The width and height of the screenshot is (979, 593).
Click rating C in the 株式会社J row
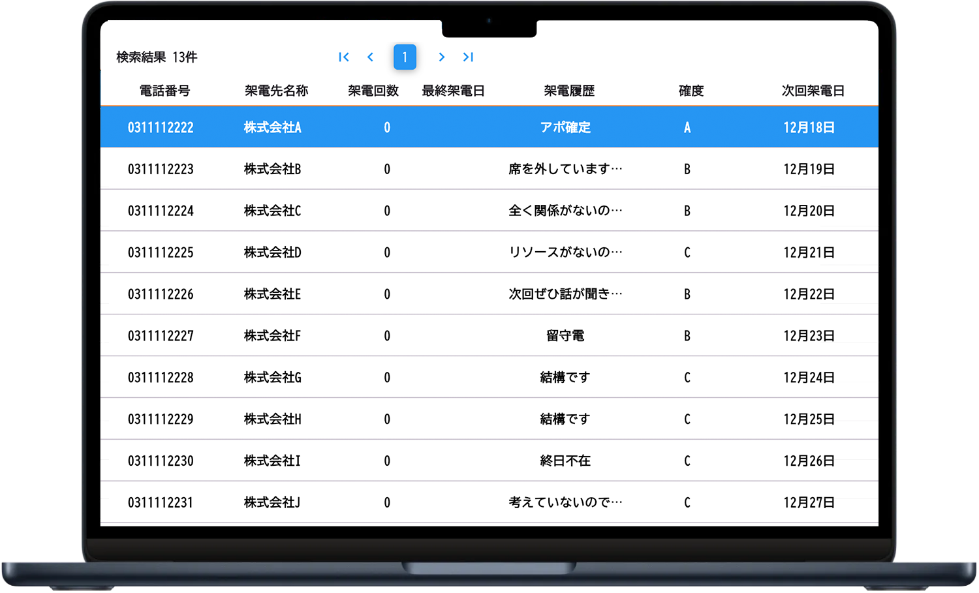coord(687,504)
